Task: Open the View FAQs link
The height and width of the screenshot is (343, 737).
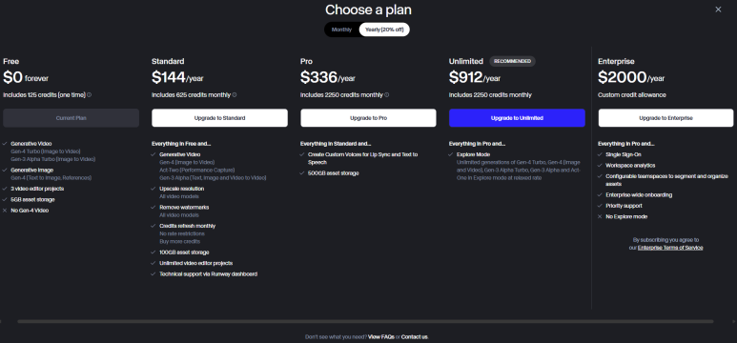Action: click(x=381, y=337)
